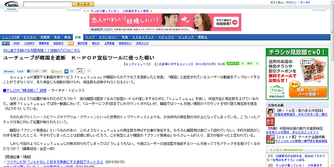Switch to テクノロジー tab
Image resolution: width=334 pixels, height=167 pixels.
(x=108, y=37)
